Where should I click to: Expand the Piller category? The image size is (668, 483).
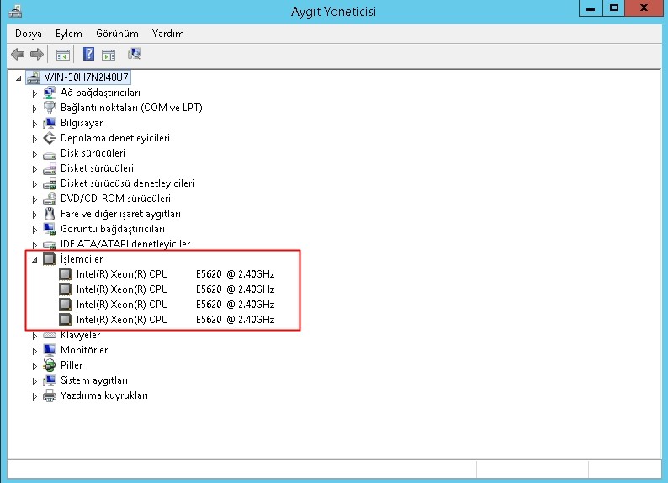pos(34,366)
